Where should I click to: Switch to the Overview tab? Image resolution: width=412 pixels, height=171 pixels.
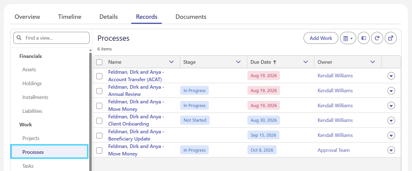pyautogui.click(x=27, y=17)
